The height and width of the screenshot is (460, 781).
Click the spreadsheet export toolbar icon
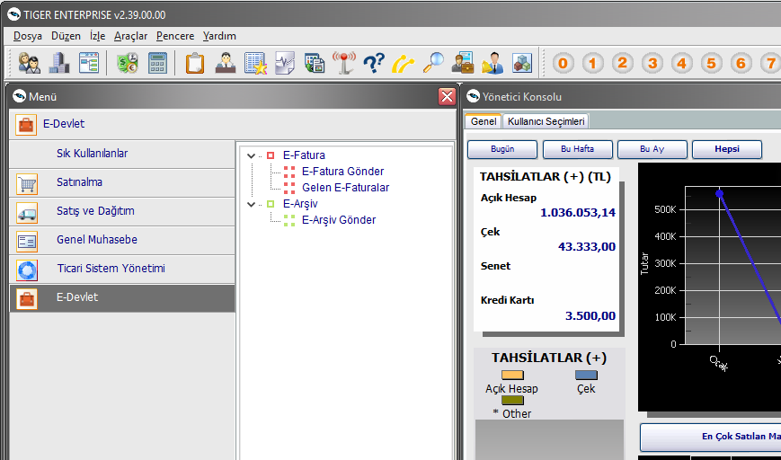pos(315,63)
